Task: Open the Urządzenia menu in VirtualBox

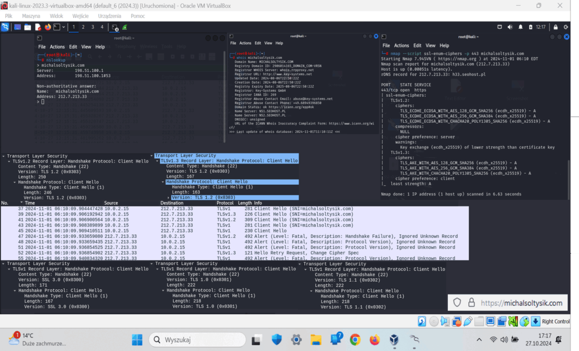Action: (x=109, y=16)
